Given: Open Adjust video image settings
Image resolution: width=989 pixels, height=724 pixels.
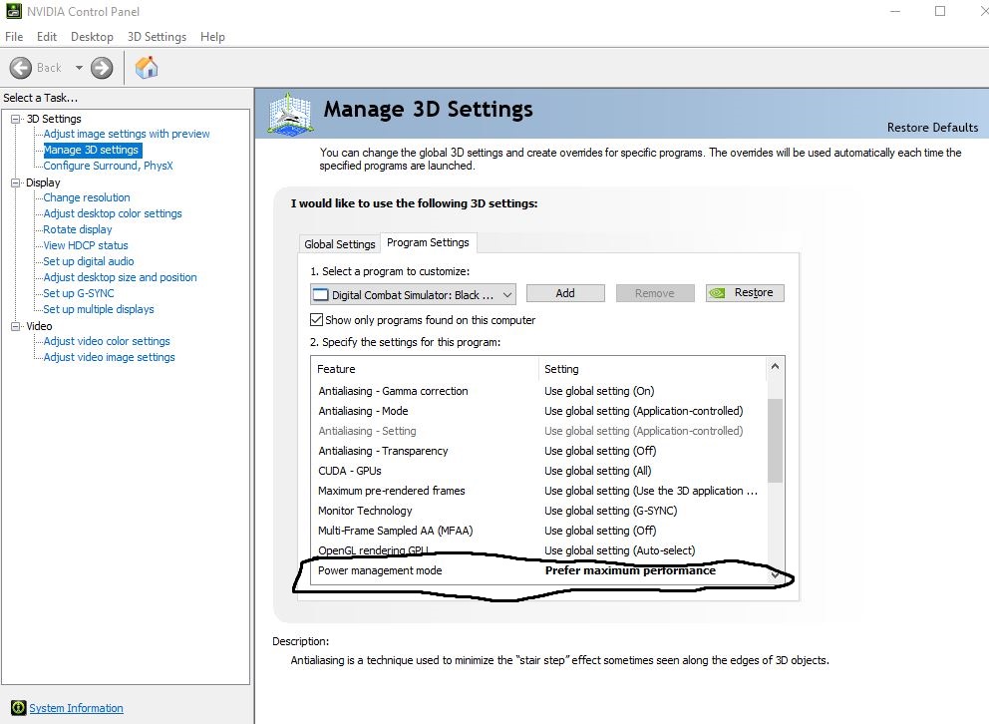Looking at the screenshot, I should (x=109, y=357).
